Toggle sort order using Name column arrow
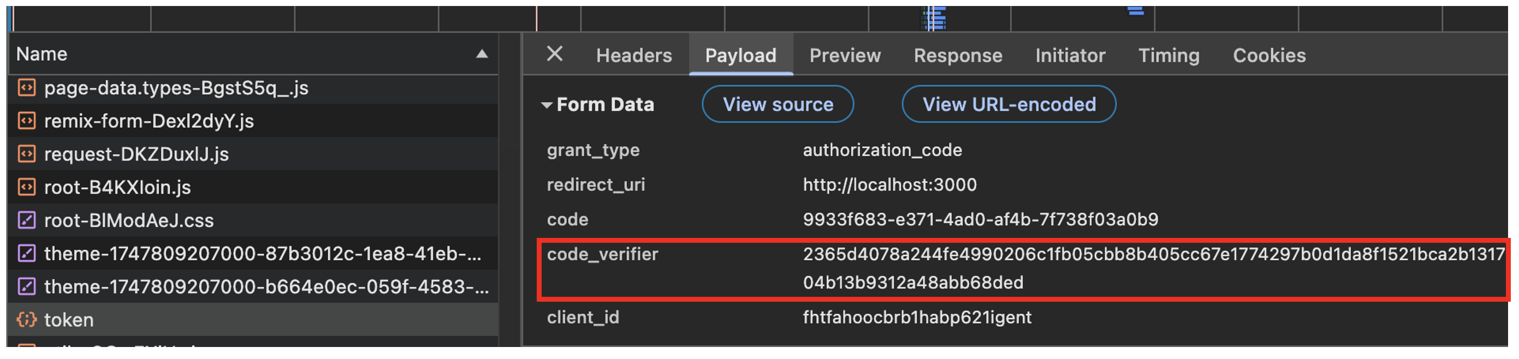 (x=482, y=54)
